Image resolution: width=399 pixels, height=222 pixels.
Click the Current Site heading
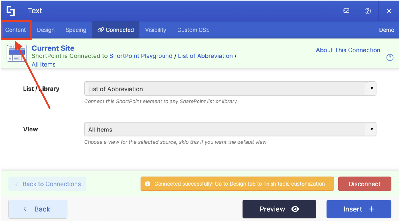coord(53,48)
